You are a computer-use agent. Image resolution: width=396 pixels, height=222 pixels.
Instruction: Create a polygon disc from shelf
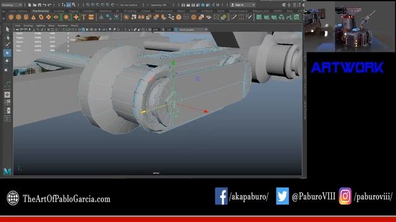tap(56, 17)
